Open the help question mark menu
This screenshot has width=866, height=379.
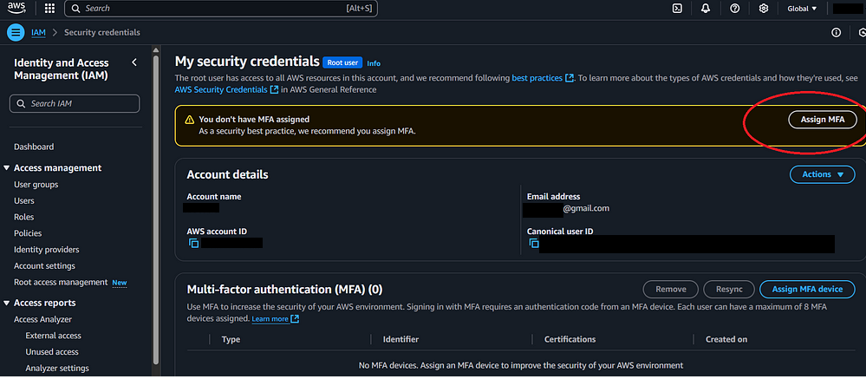pos(734,9)
